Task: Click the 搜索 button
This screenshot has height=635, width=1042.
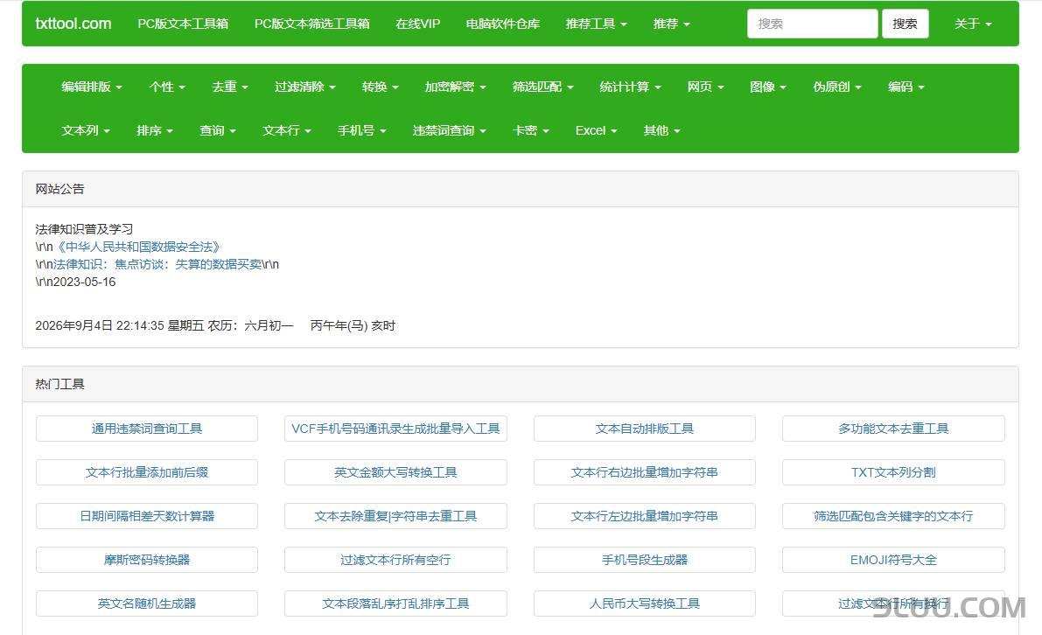Action: tap(906, 24)
